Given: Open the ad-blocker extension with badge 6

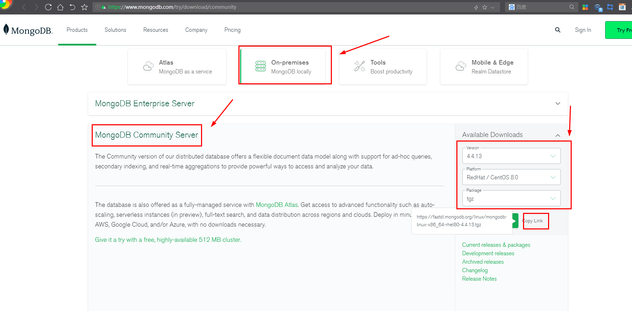Looking at the screenshot, I should (598, 7).
